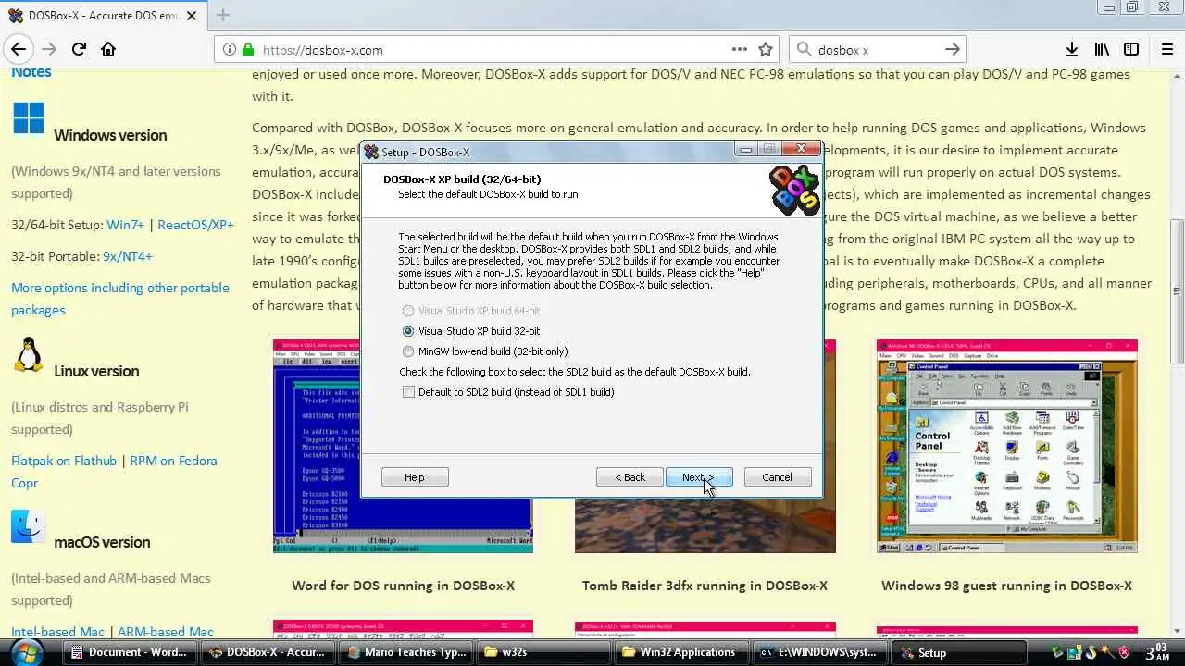Open Win32 Applications taskbar item
Image resolution: width=1185 pixels, height=666 pixels.
click(x=680, y=652)
